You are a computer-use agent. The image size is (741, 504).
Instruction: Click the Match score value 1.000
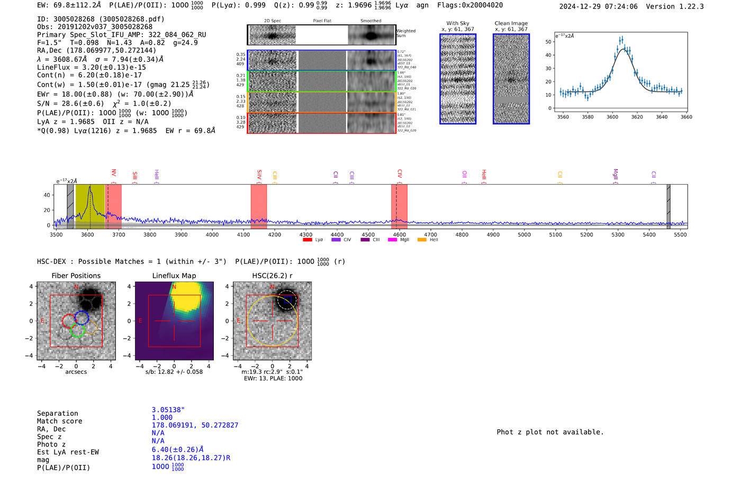pyautogui.click(x=162, y=418)
